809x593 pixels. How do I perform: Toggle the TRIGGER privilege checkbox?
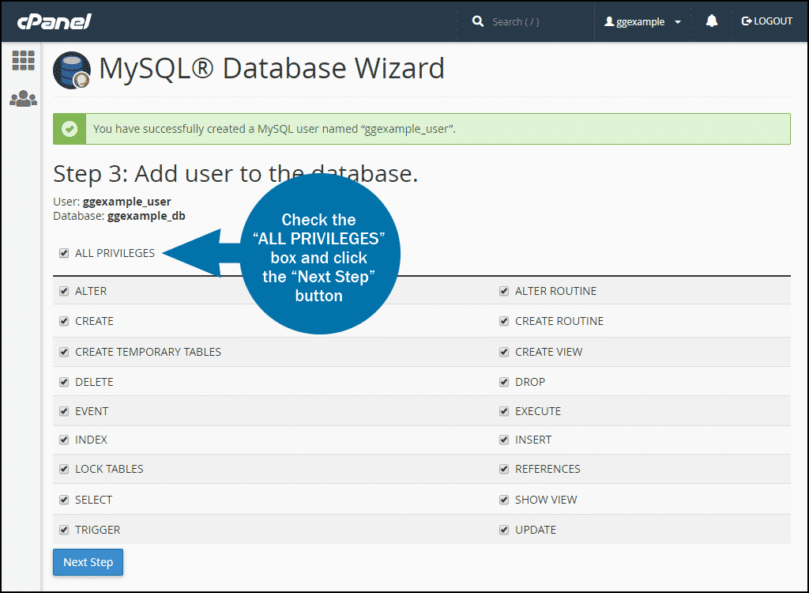64,530
